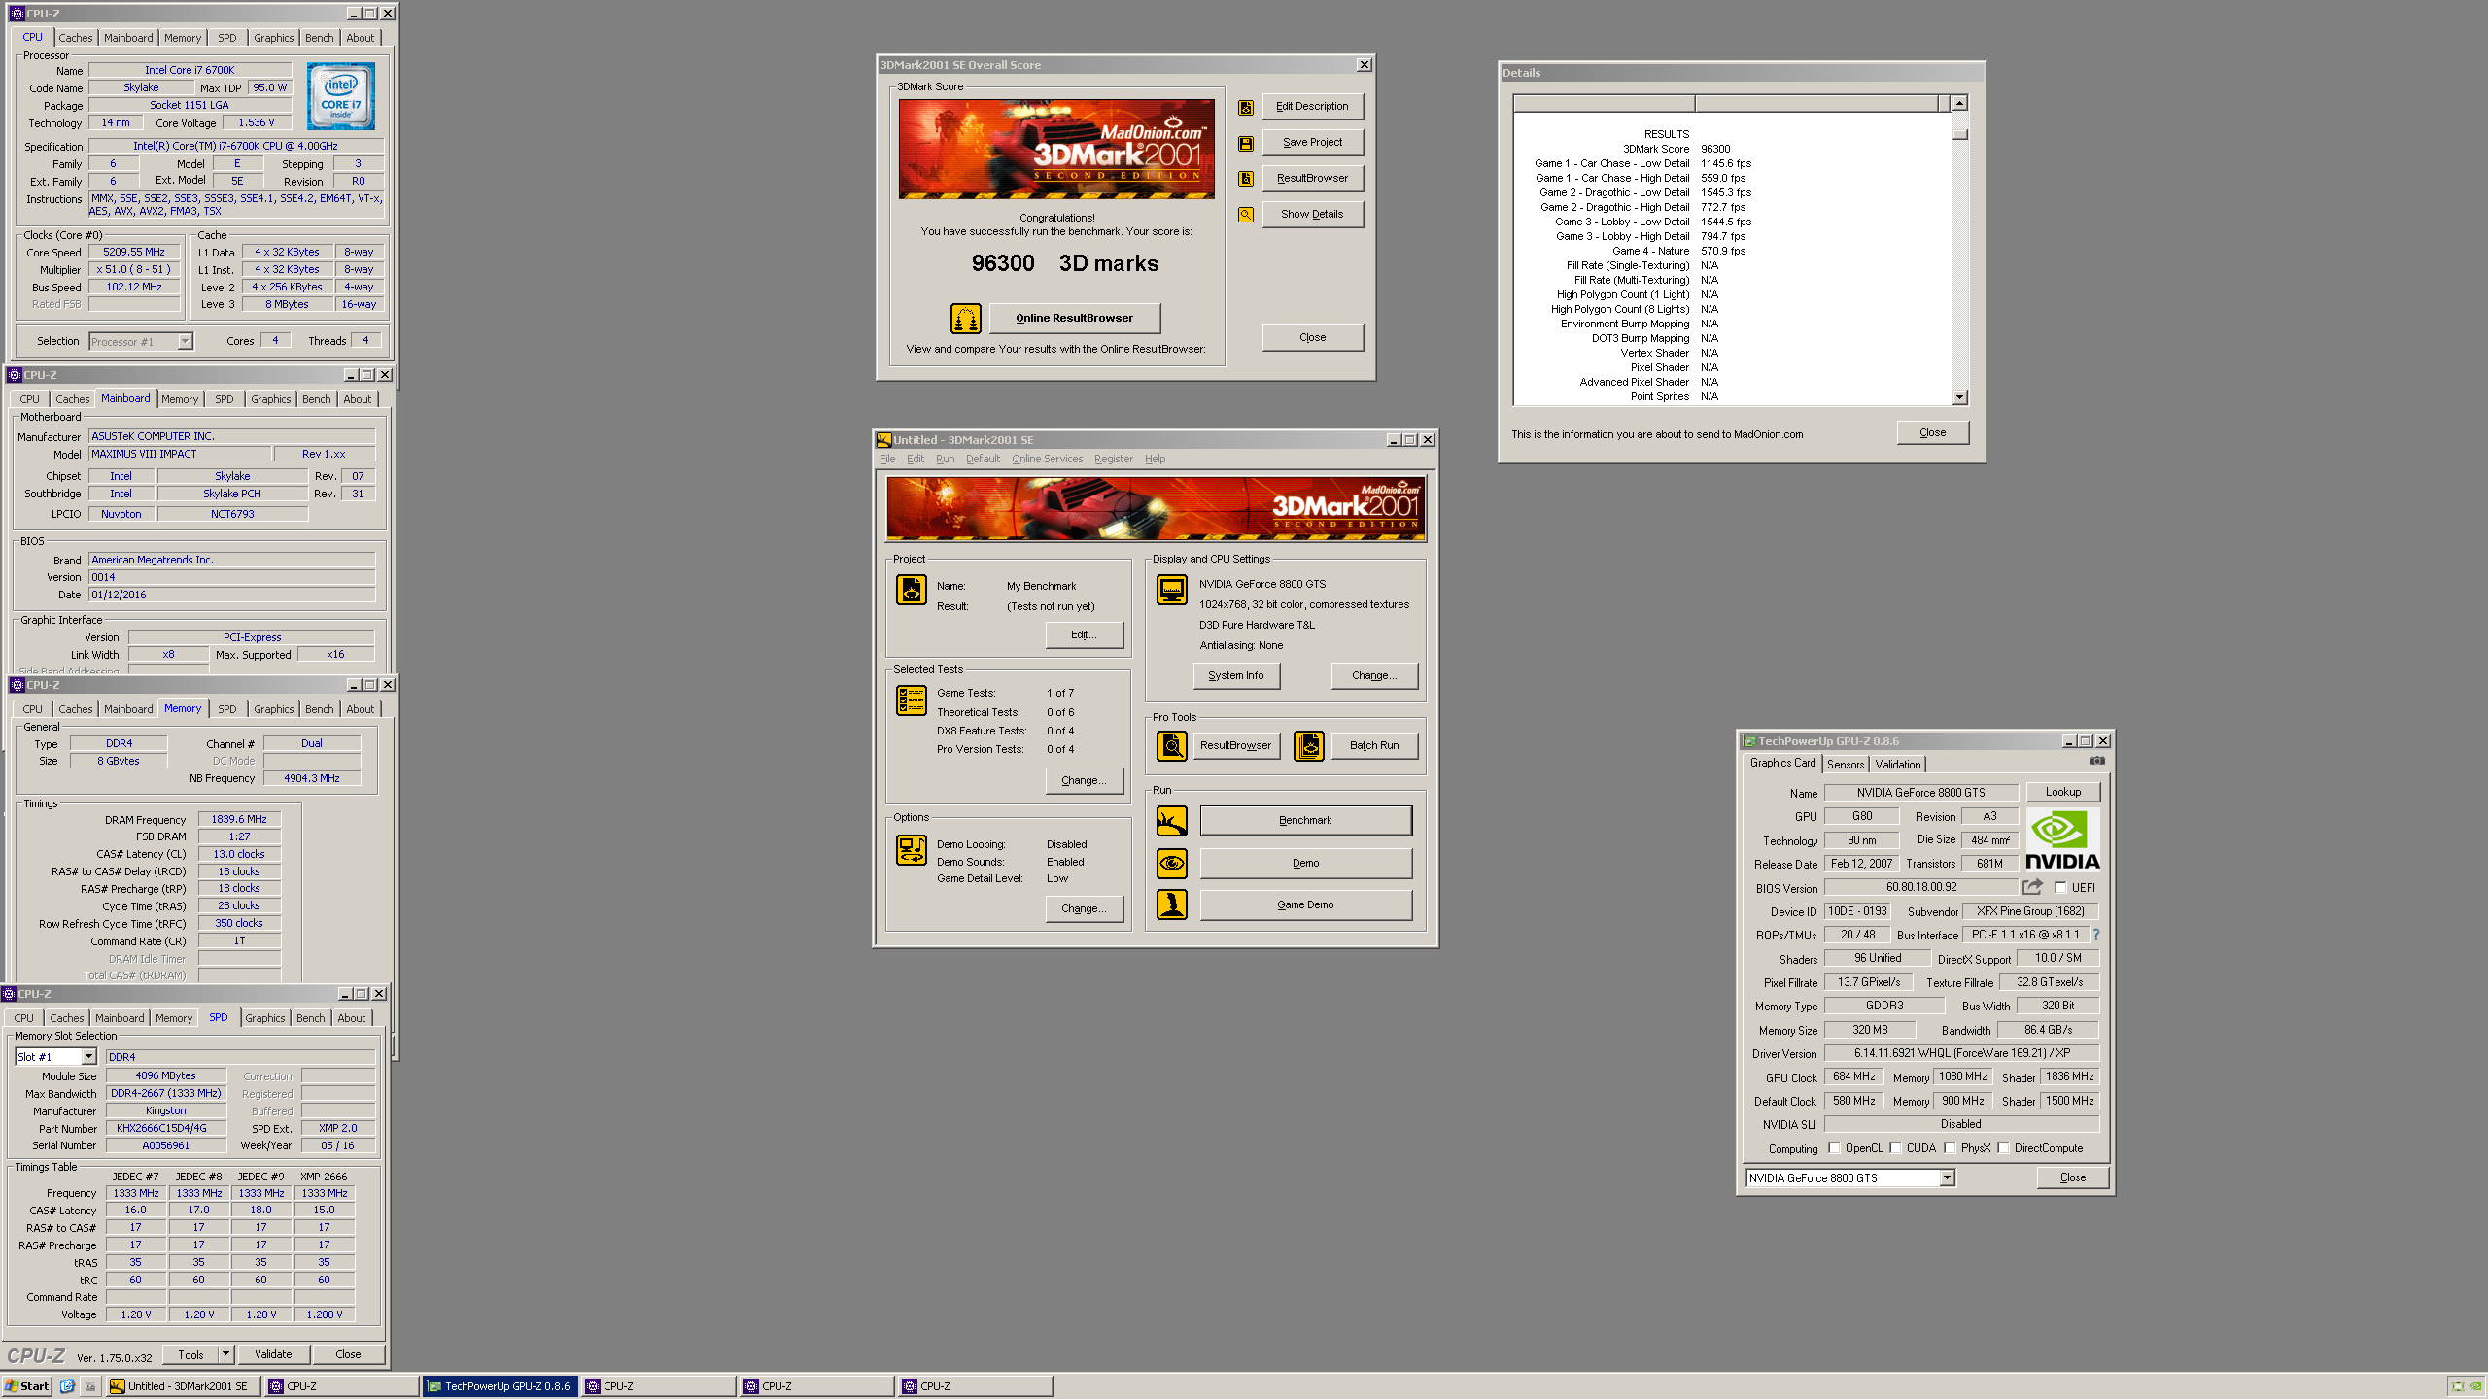The height and width of the screenshot is (1399, 2488).
Task: Click the ResultBrowser icon in the score window
Action: 1245,179
